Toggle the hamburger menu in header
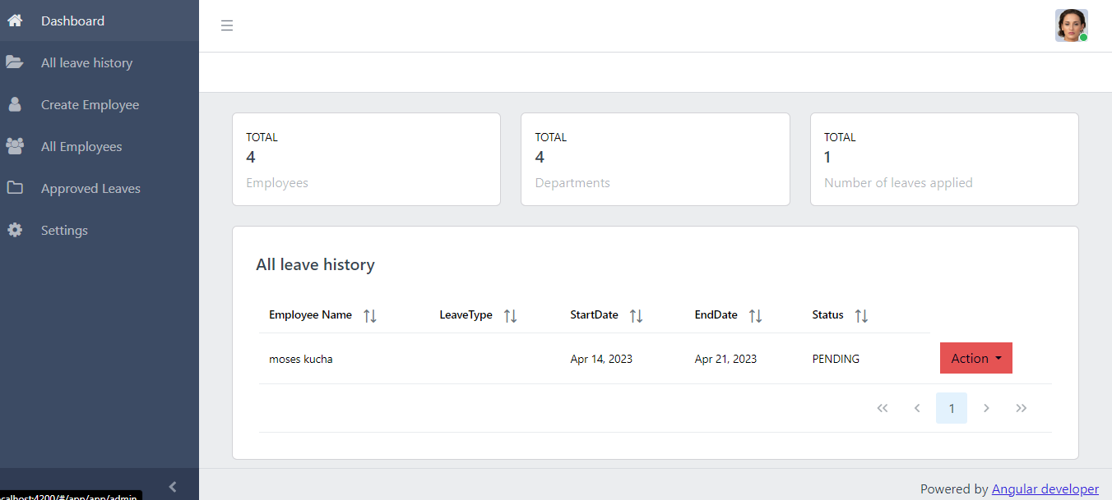Viewport: 1112px width, 500px height. pyautogui.click(x=227, y=25)
